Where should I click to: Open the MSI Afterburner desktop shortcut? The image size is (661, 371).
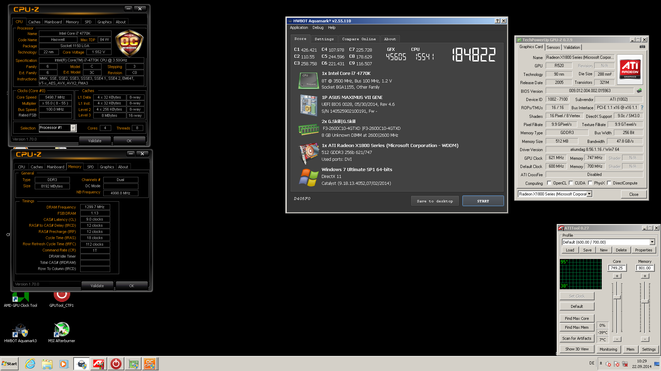(62, 333)
